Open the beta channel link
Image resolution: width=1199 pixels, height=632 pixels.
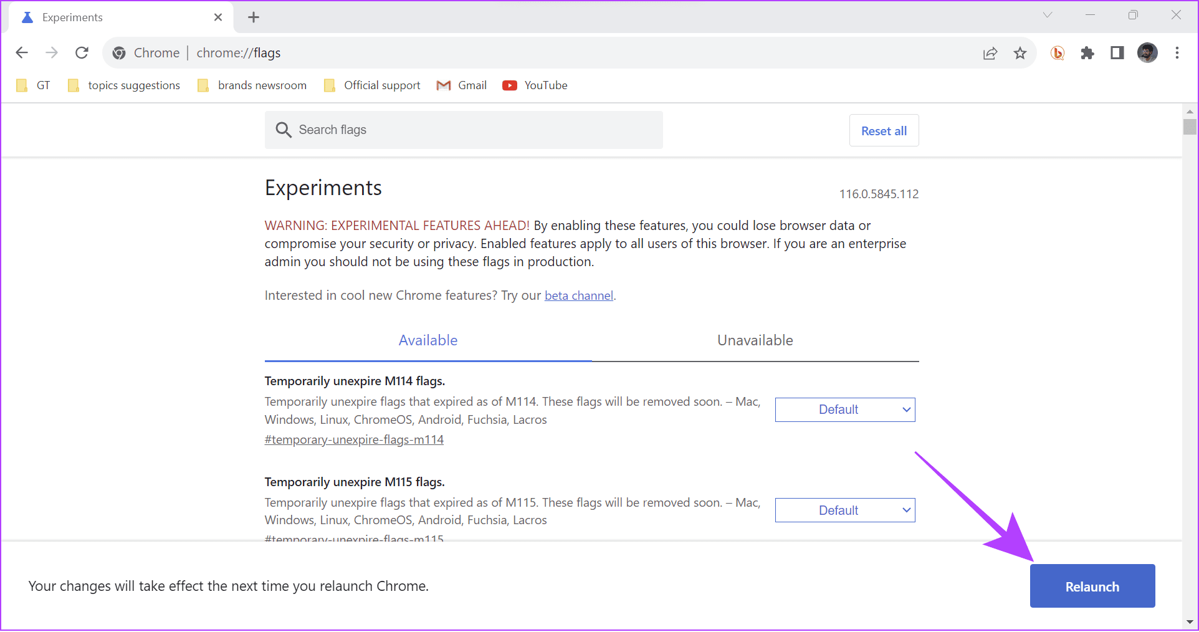click(x=579, y=295)
